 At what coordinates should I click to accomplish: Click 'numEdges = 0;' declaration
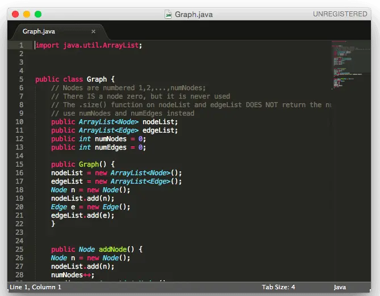coord(120,147)
